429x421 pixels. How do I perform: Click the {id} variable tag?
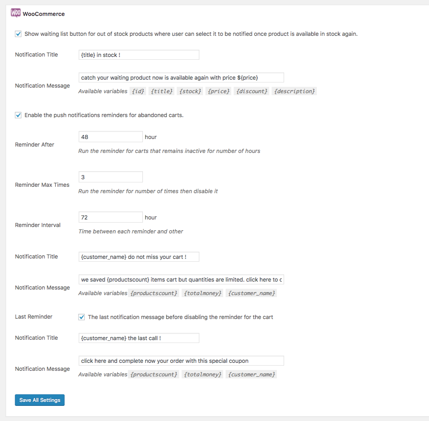[x=138, y=91]
